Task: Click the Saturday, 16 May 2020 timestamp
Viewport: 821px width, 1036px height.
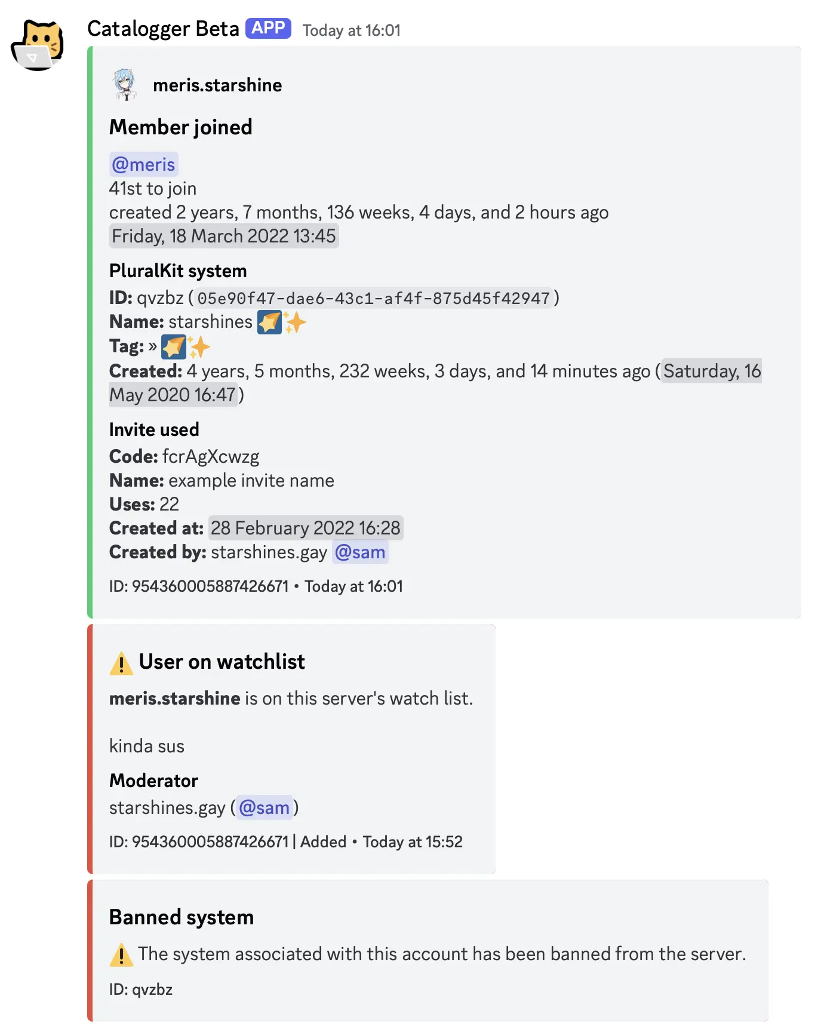Action: (711, 371)
